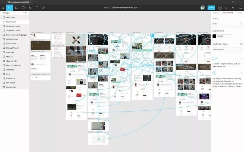Open the hamburger main menu

click(3, 8)
